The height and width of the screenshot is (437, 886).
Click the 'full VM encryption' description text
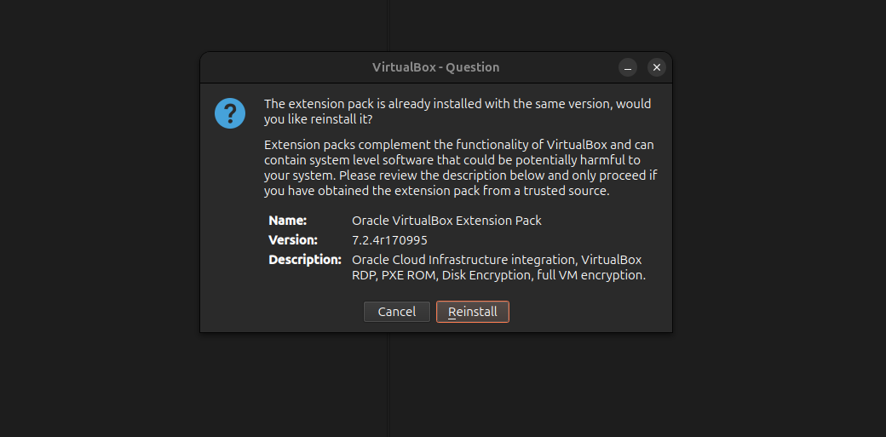point(591,275)
